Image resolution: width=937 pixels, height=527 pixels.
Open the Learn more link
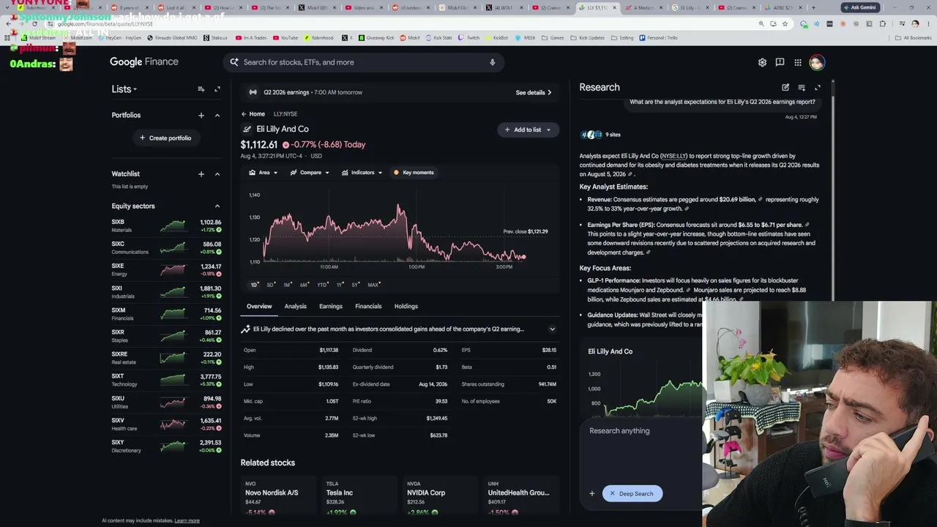coord(187,520)
